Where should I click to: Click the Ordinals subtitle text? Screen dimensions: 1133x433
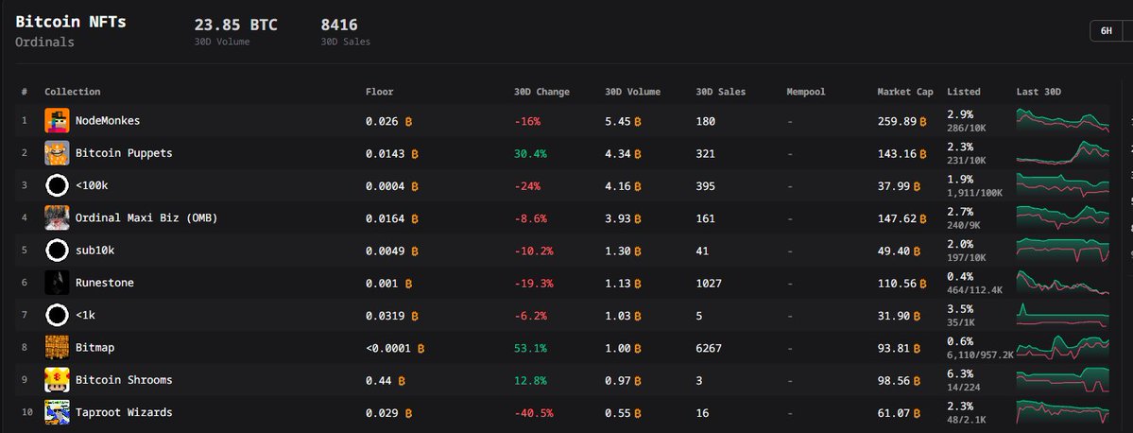pyautogui.click(x=44, y=42)
